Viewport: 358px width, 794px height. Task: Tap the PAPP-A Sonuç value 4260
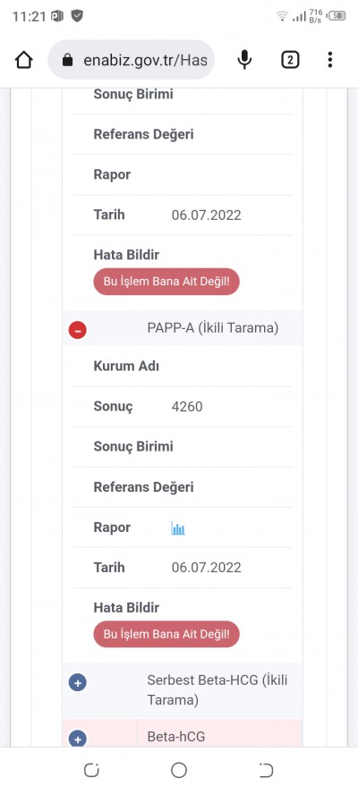(x=187, y=407)
